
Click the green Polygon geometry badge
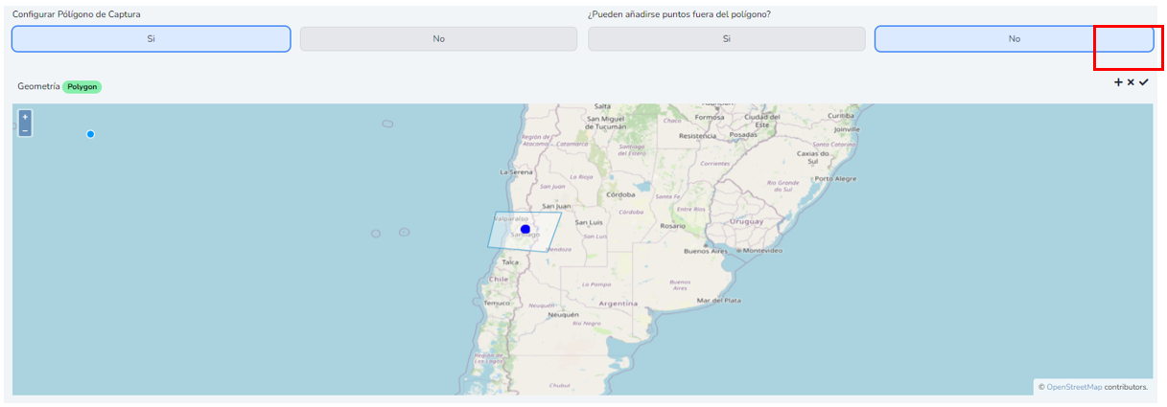pos(82,86)
